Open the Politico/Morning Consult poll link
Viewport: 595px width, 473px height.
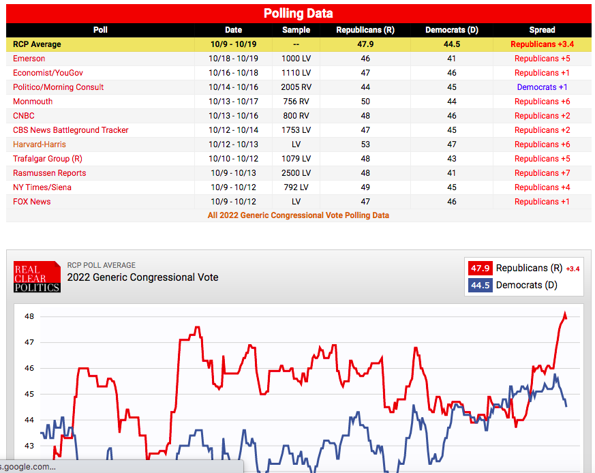[58, 87]
